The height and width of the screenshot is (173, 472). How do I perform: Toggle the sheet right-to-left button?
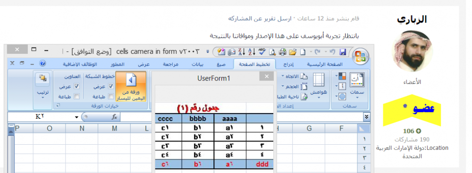pyautogui.click(x=131, y=86)
